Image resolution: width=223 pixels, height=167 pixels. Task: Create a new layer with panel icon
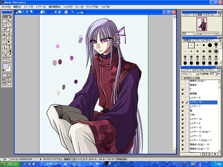[209, 154]
